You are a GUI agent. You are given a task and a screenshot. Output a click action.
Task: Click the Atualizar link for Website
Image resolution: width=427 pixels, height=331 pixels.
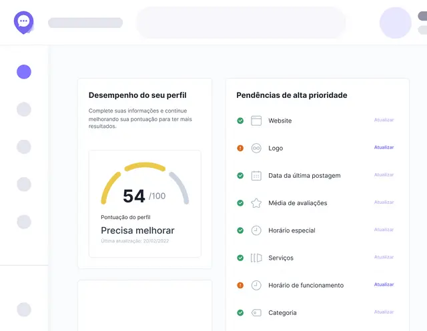(384, 120)
